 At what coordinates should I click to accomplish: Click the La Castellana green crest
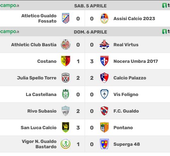pyautogui.click(x=66, y=94)
